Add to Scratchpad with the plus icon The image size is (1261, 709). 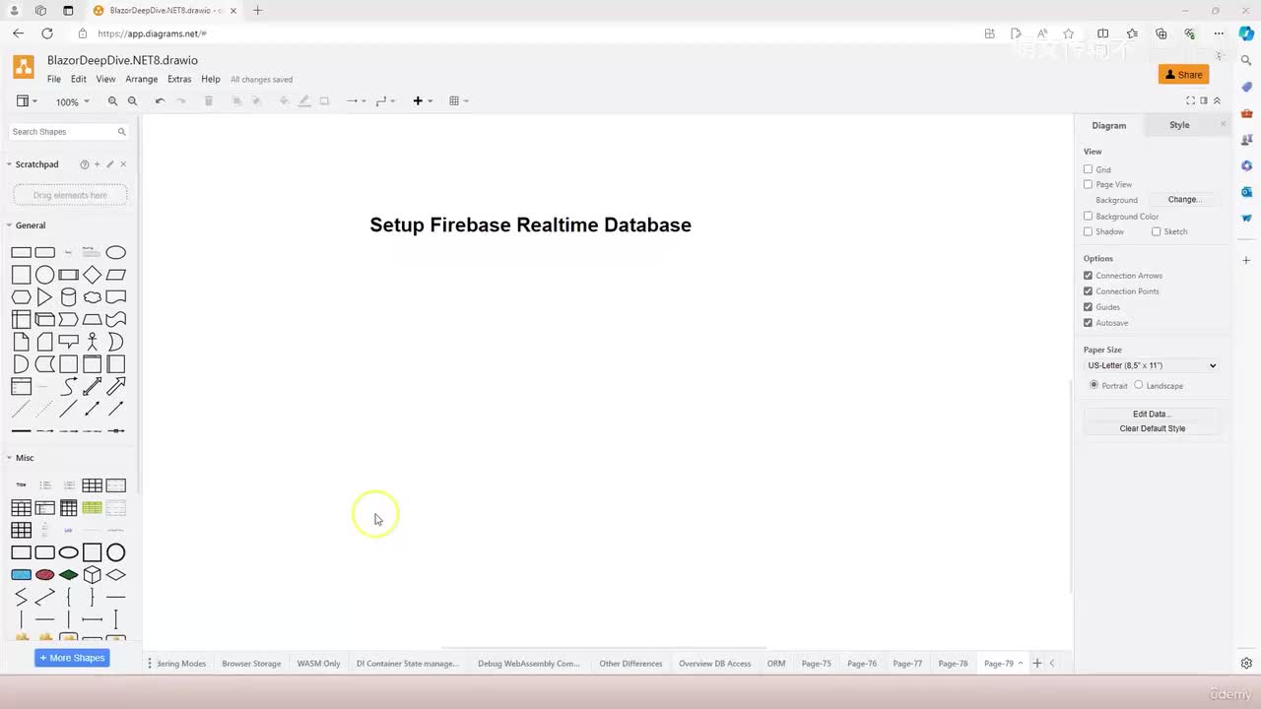pos(97,164)
